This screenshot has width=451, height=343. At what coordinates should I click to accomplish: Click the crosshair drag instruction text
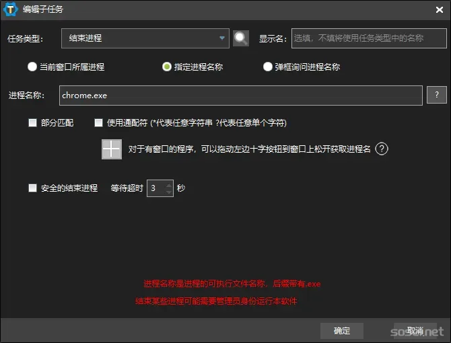(249, 149)
